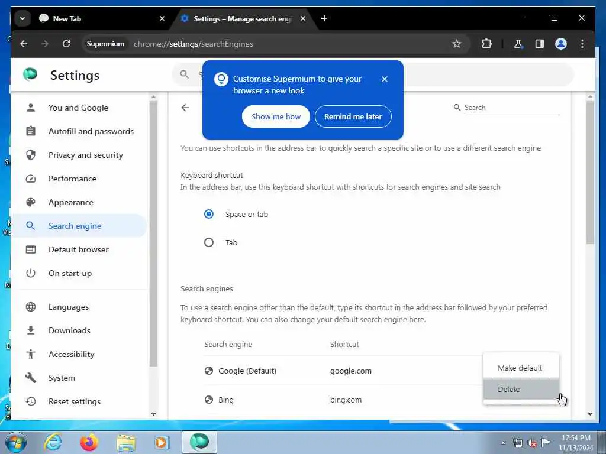The width and height of the screenshot is (606, 454).
Task: Click the Bing globe icon
Action: pyautogui.click(x=209, y=400)
